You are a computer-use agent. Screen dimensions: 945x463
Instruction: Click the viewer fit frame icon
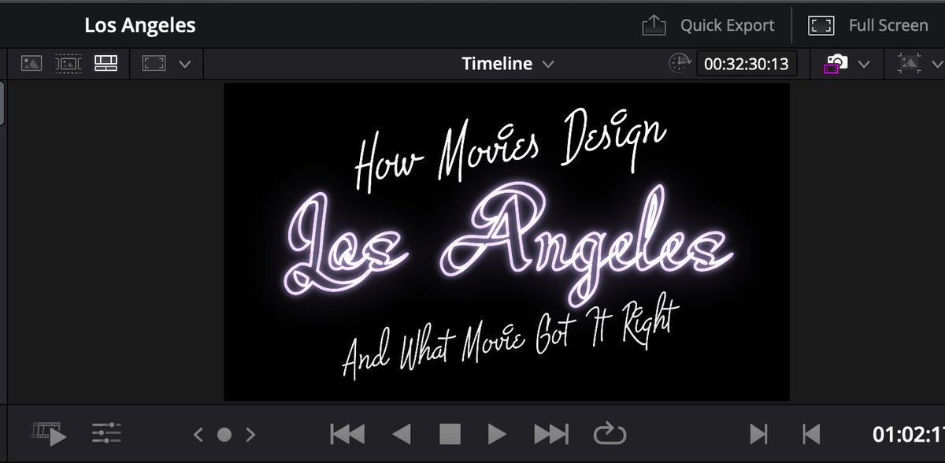point(153,64)
